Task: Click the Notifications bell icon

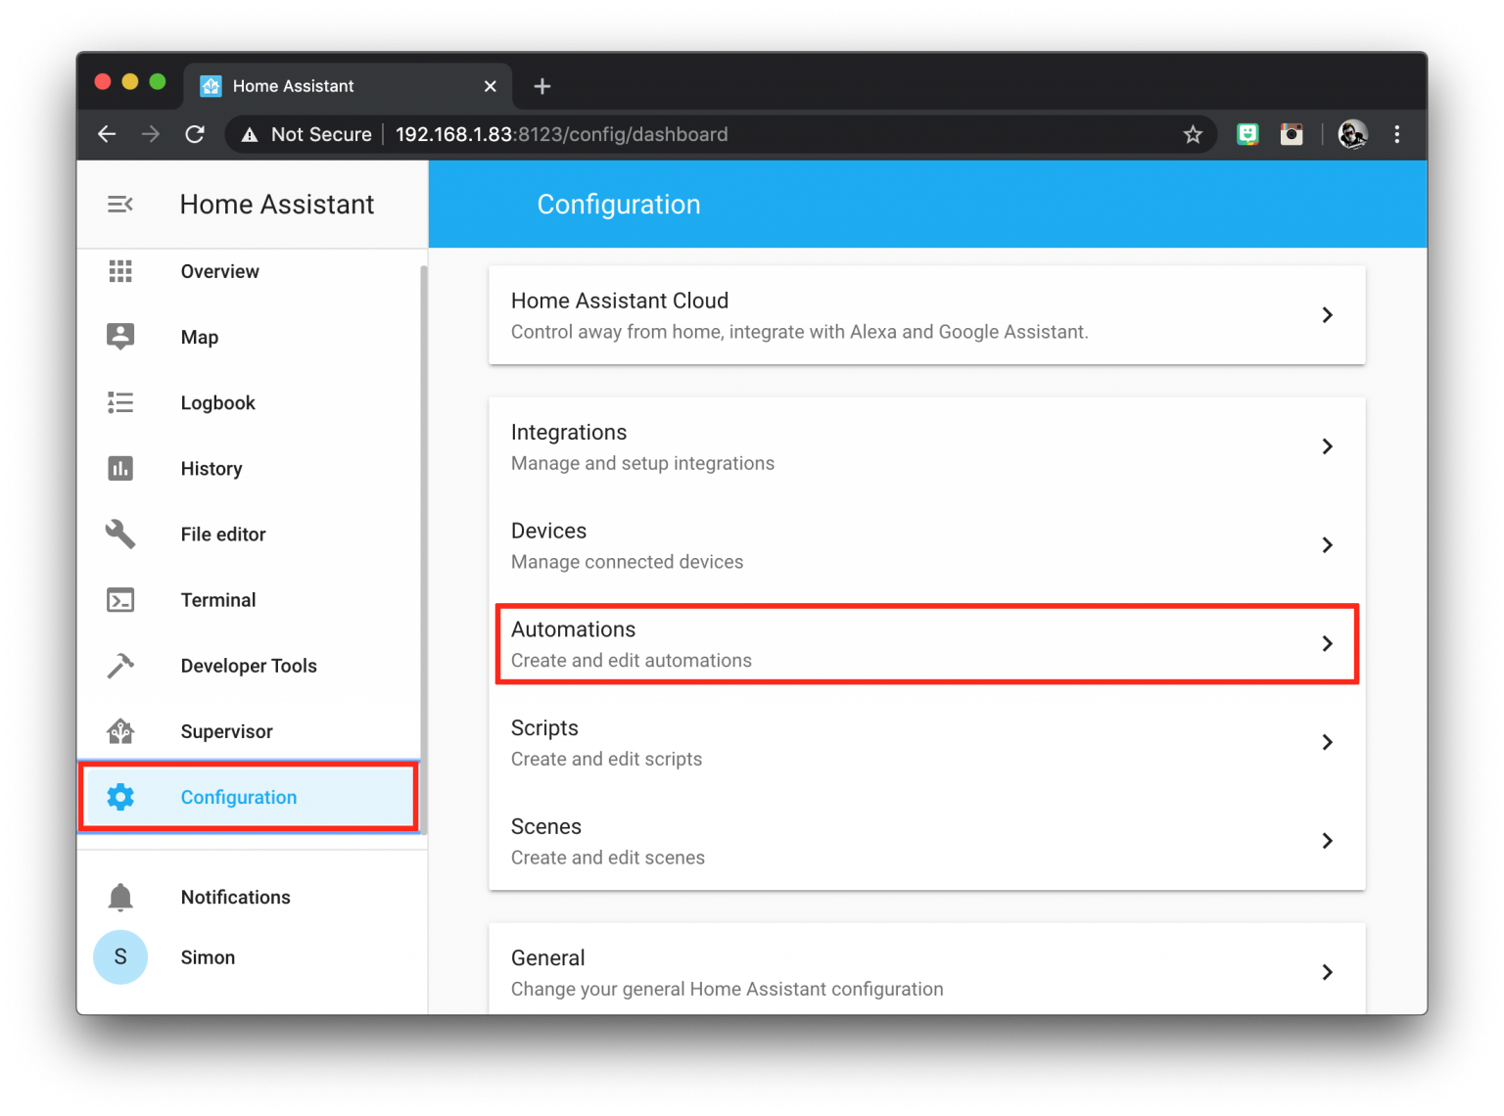Action: 120,897
